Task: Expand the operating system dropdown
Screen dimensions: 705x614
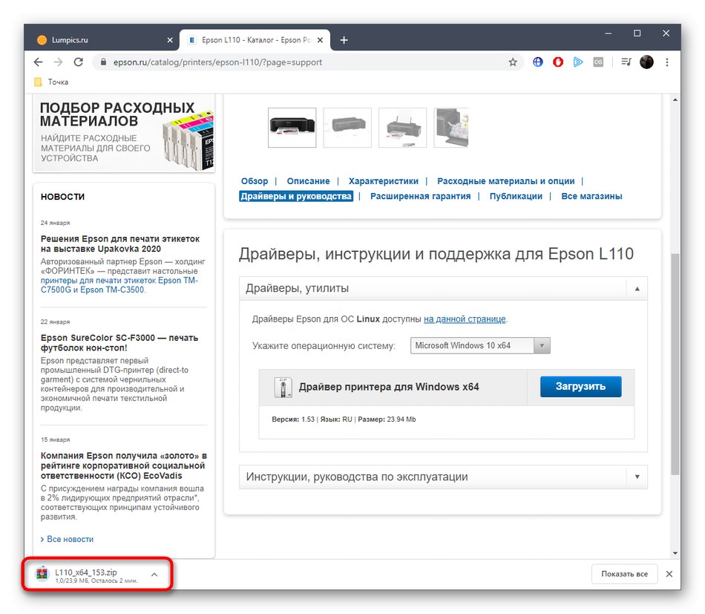Action: pos(542,345)
